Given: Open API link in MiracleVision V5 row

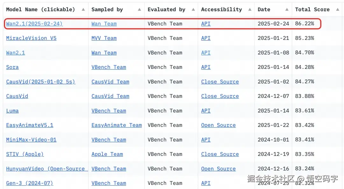Looking at the screenshot, I should point(206,38).
